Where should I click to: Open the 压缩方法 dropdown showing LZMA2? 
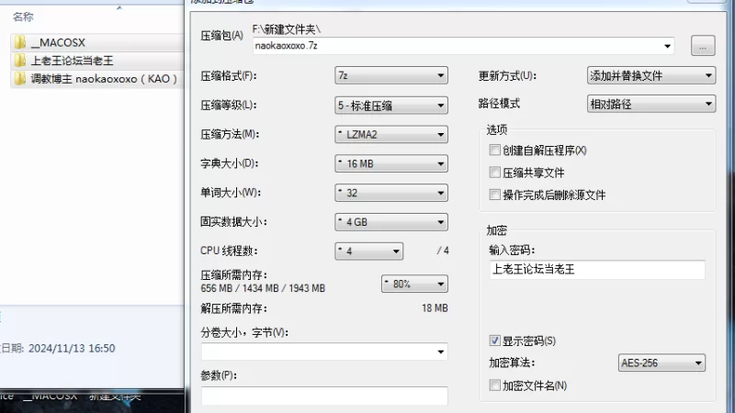click(x=391, y=134)
